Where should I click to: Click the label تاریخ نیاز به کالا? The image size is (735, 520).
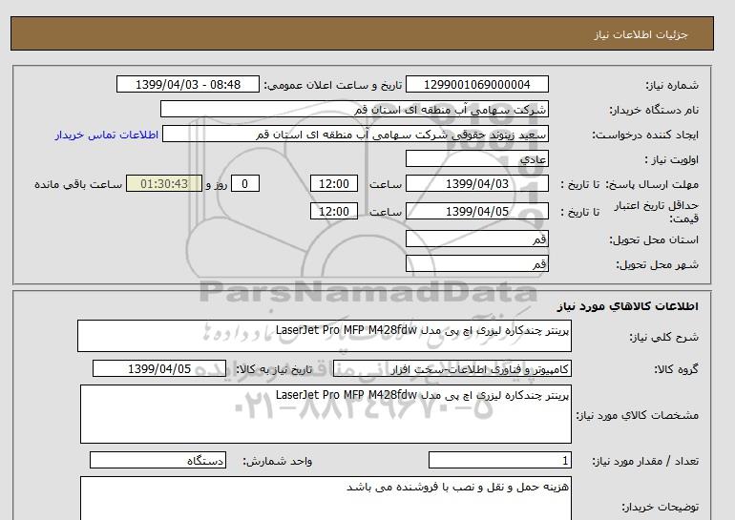pyautogui.click(x=274, y=369)
